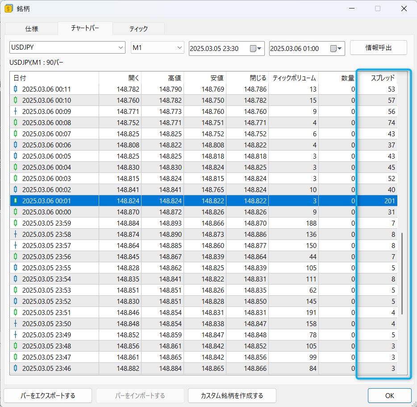Click バーをエクスポートする button
The width and height of the screenshot is (417, 407).
coord(48,395)
